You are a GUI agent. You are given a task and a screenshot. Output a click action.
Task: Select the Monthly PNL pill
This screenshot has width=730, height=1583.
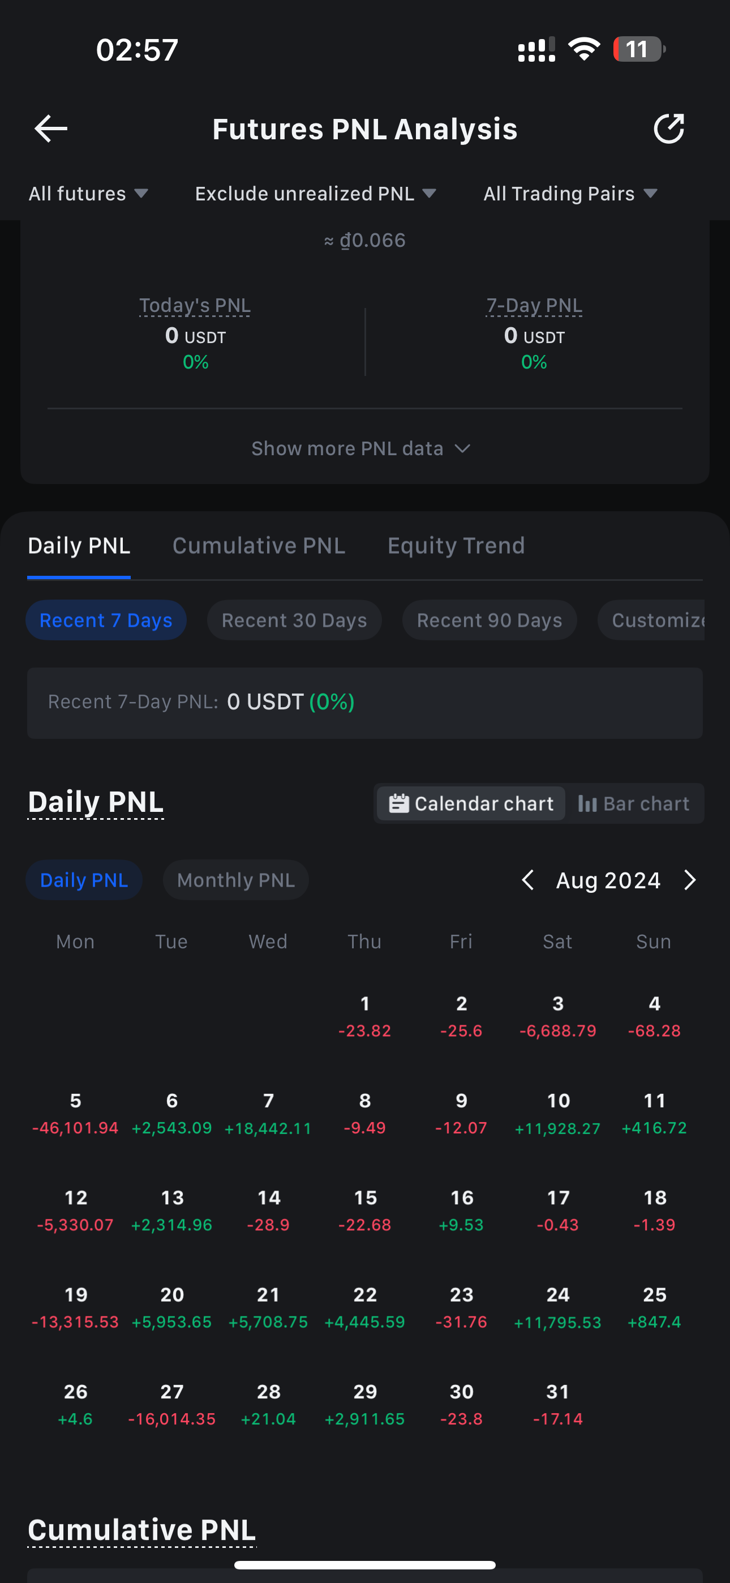pyautogui.click(x=235, y=880)
